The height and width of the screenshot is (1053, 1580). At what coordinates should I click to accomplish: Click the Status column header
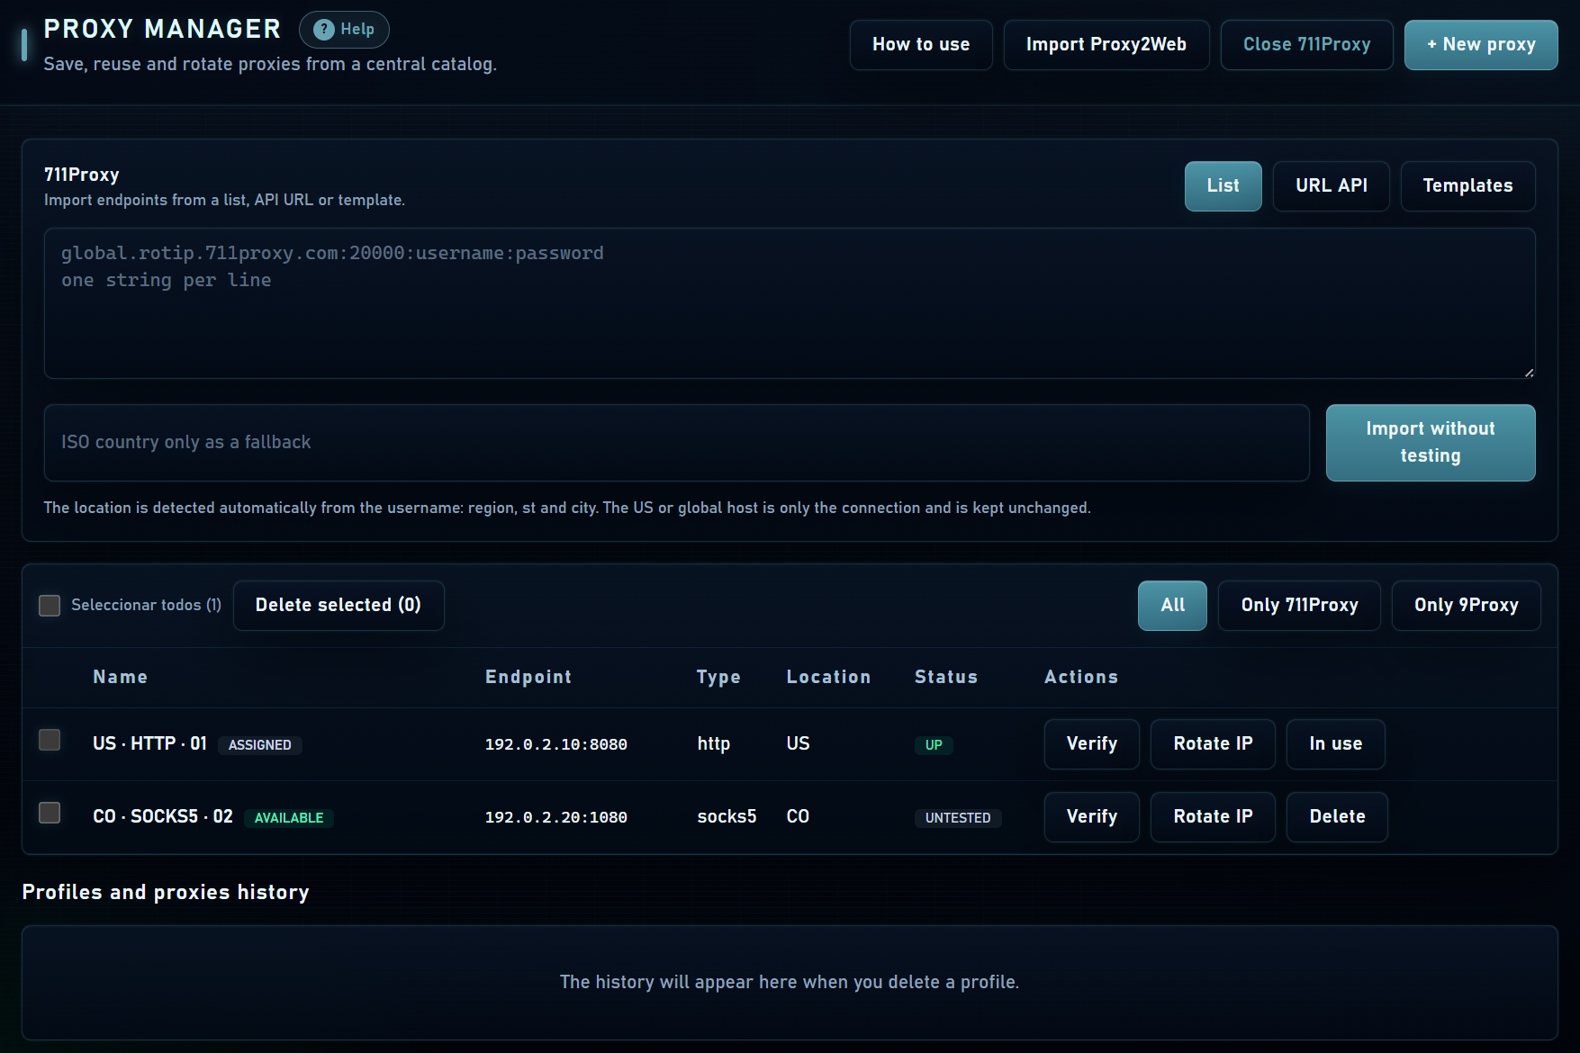point(945,677)
